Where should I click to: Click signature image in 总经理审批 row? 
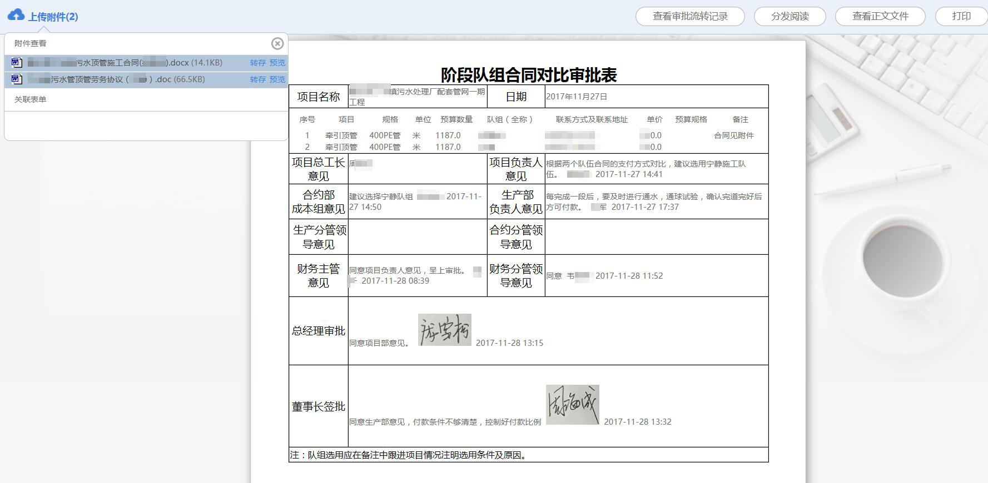point(444,330)
